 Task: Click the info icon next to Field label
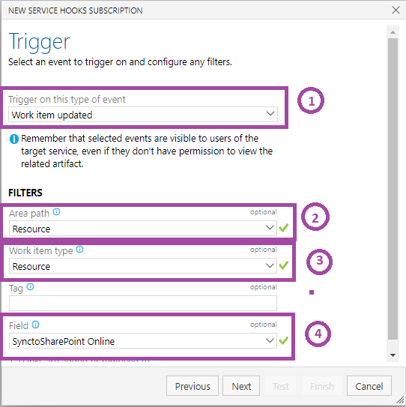coord(35,325)
